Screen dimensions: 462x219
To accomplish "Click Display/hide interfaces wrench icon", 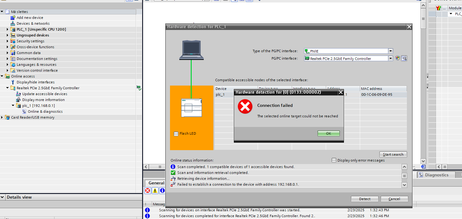I will pos(13,82).
